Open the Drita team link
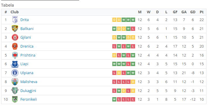This screenshot has height=107, width=218. [25, 20]
